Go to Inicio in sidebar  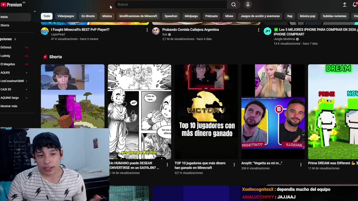coord(15,17)
